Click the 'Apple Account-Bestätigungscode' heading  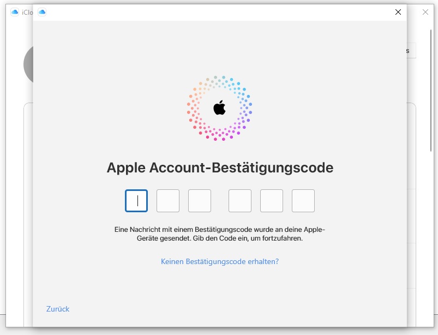click(x=220, y=168)
